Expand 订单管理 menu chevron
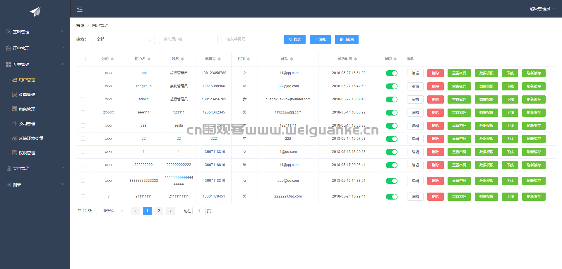562x269 pixels. click(x=63, y=48)
